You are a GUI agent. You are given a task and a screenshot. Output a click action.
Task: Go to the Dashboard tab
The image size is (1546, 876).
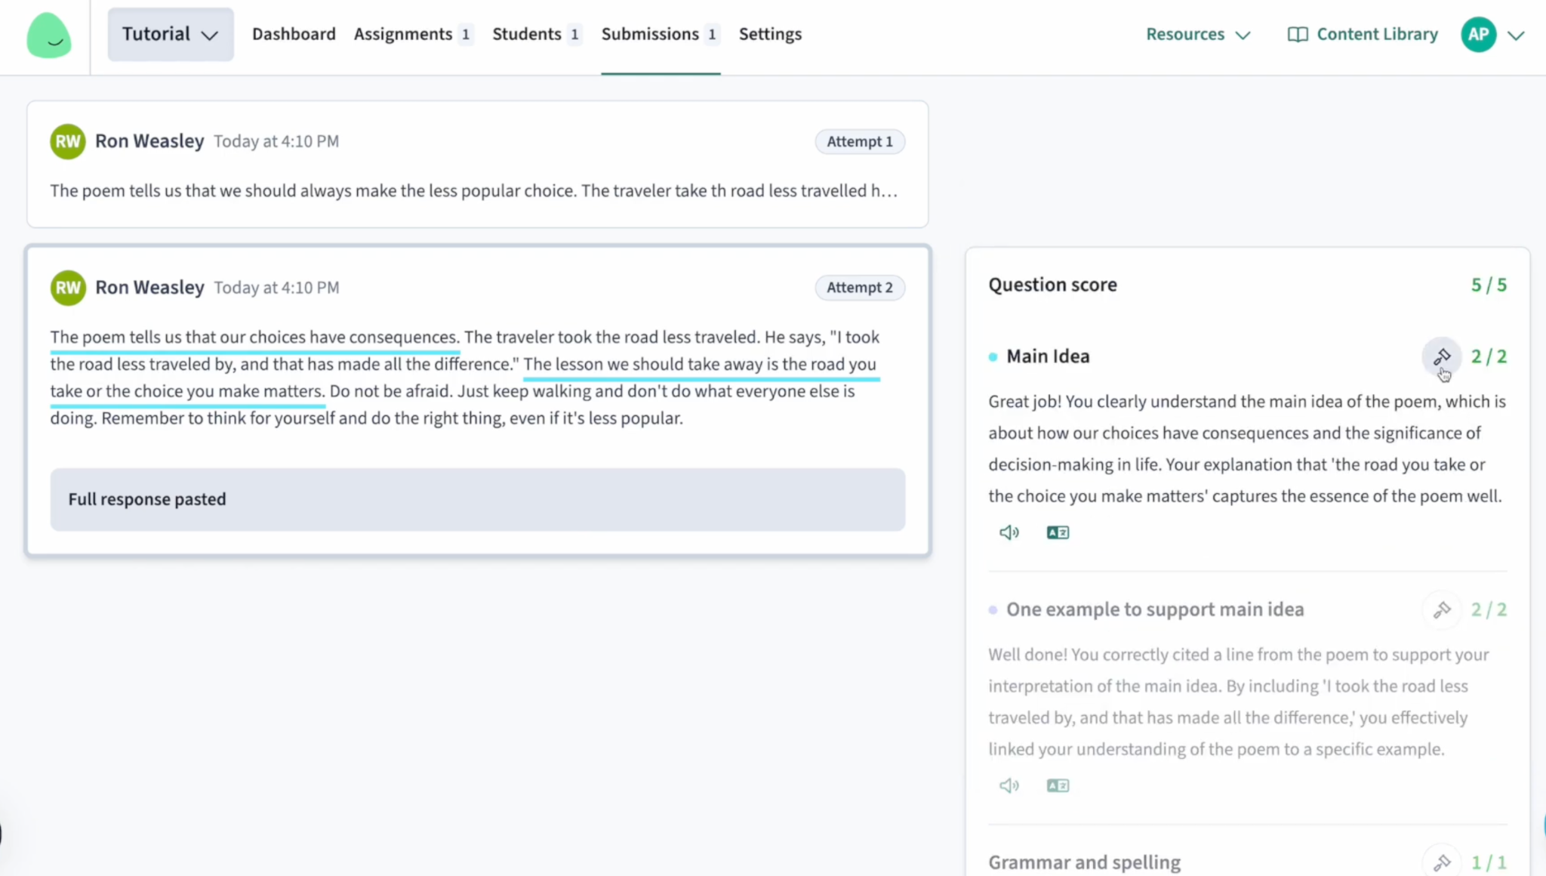(x=294, y=34)
